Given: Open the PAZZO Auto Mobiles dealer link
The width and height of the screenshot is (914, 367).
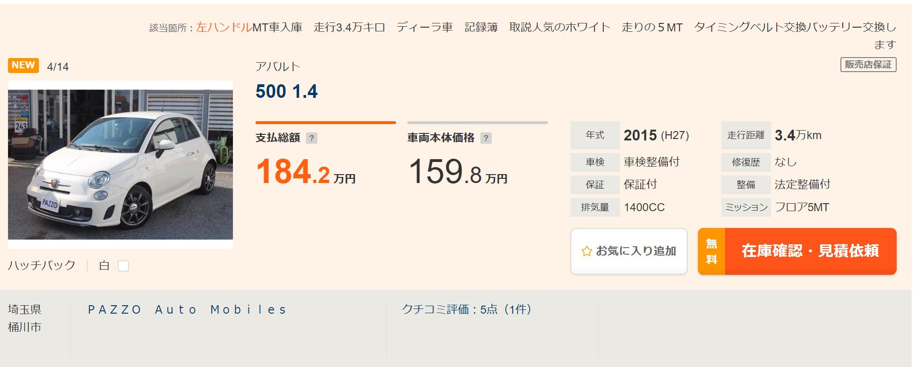Looking at the screenshot, I should (187, 309).
